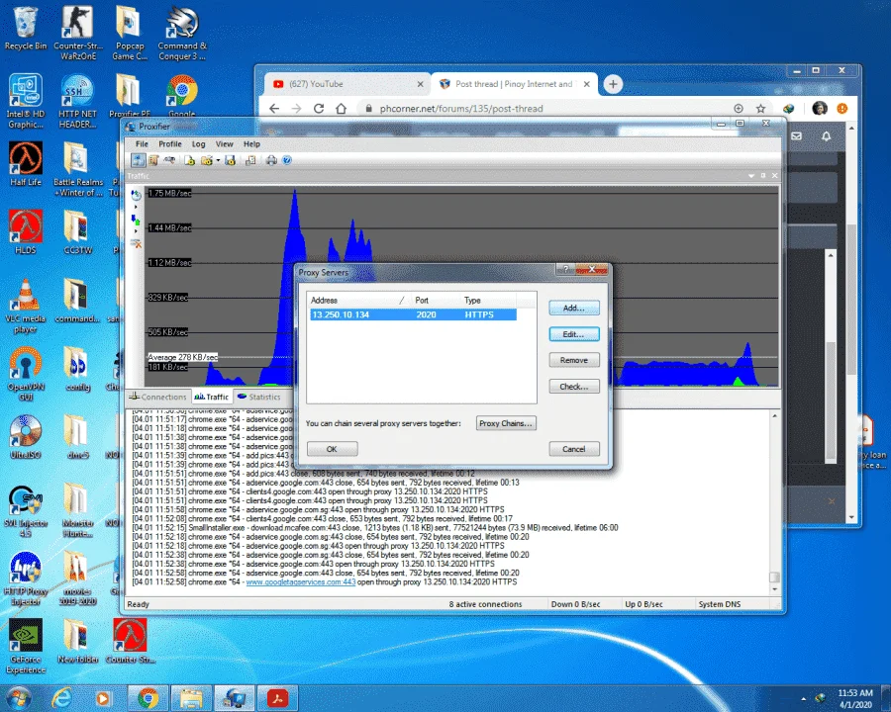Sort by the Type column header
891x712 pixels.
point(487,301)
